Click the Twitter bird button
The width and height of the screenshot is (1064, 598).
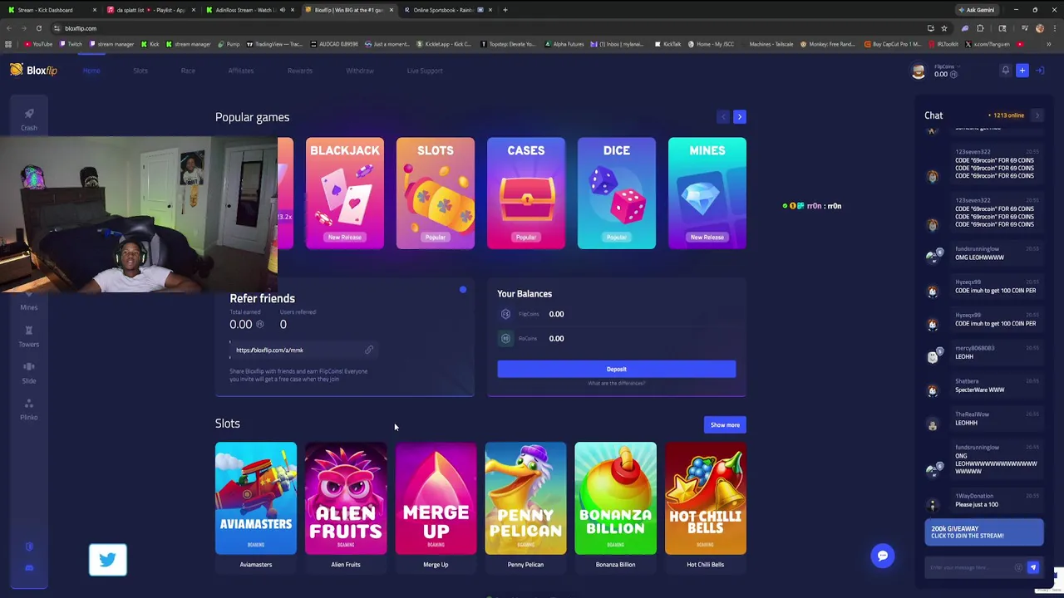tap(108, 561)
